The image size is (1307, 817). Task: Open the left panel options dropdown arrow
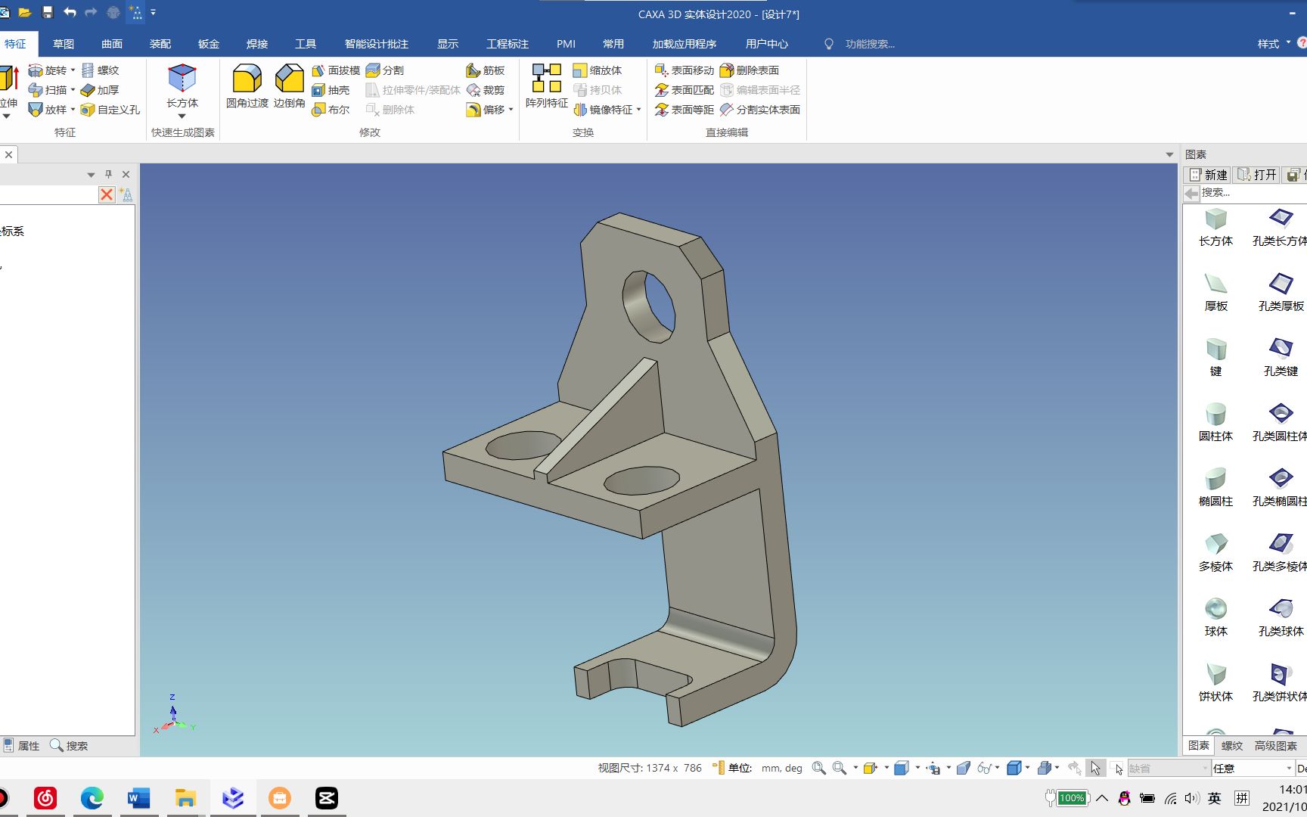pos(92,175)
